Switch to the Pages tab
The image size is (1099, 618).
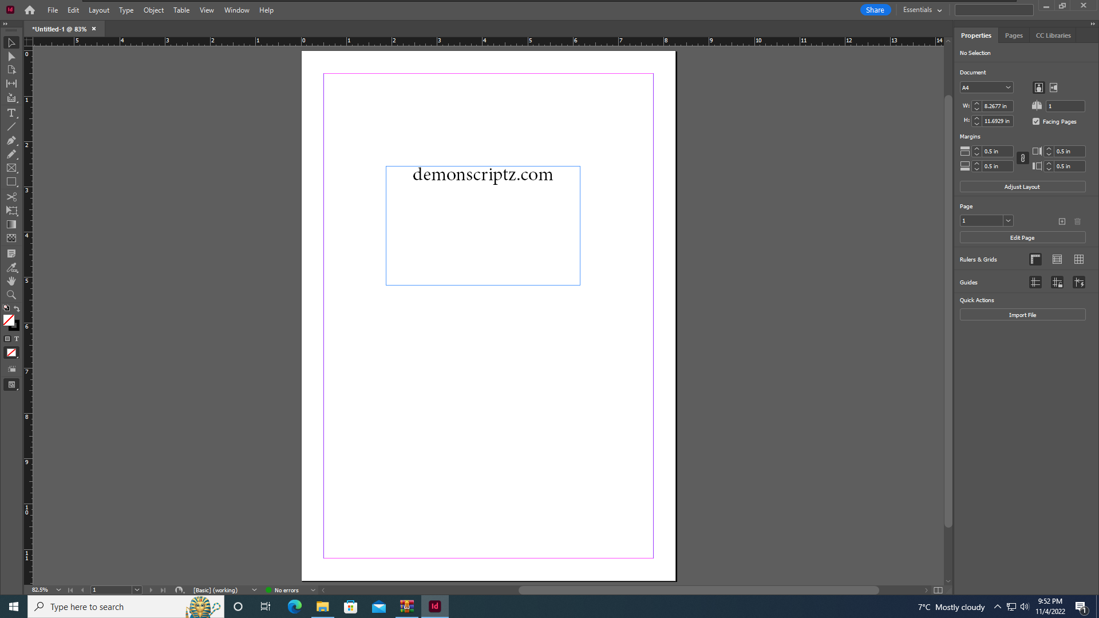pos(1013,35)
